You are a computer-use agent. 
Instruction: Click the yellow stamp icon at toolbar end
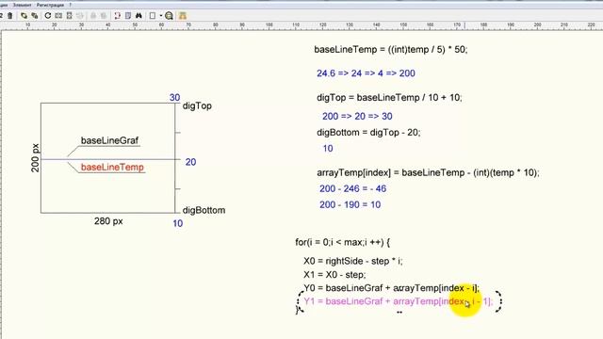[x=182, y=16]
